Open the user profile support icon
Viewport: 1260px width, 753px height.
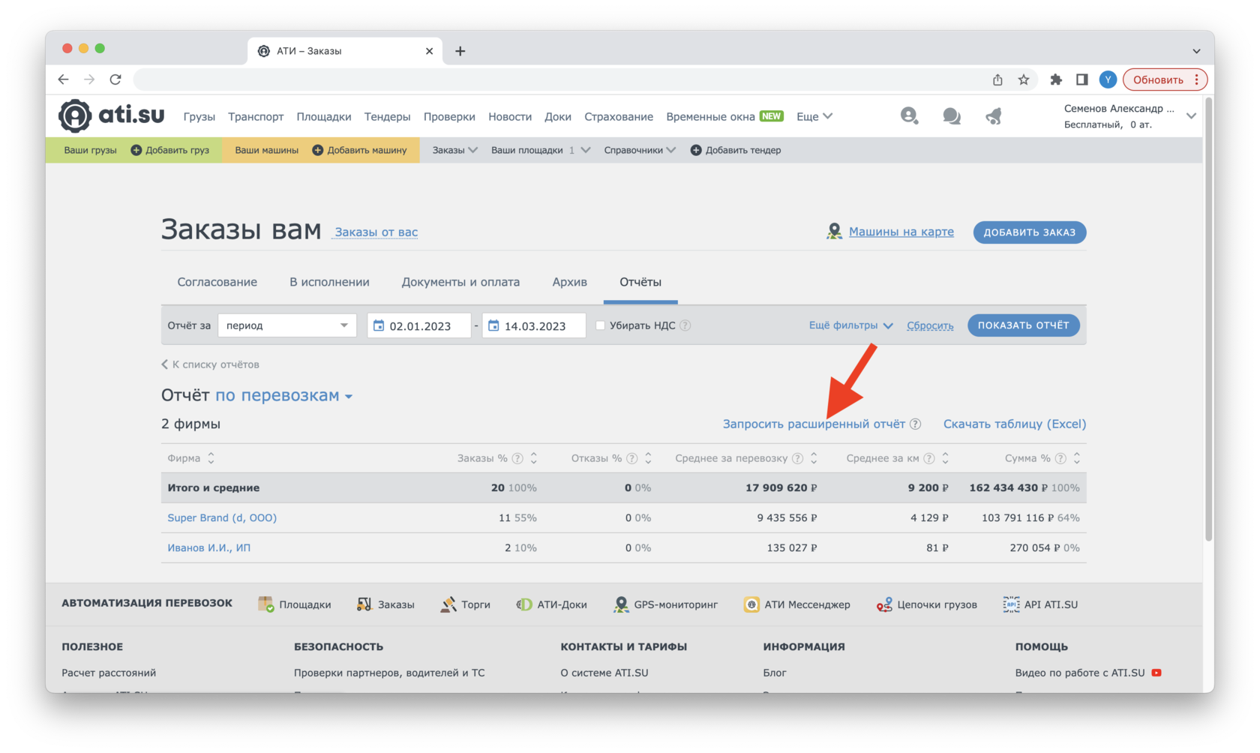tap(909, 115)
